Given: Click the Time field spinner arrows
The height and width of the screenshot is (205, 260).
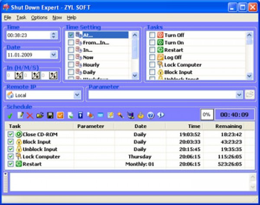Looking at the screenshot, I should [54, 35].
